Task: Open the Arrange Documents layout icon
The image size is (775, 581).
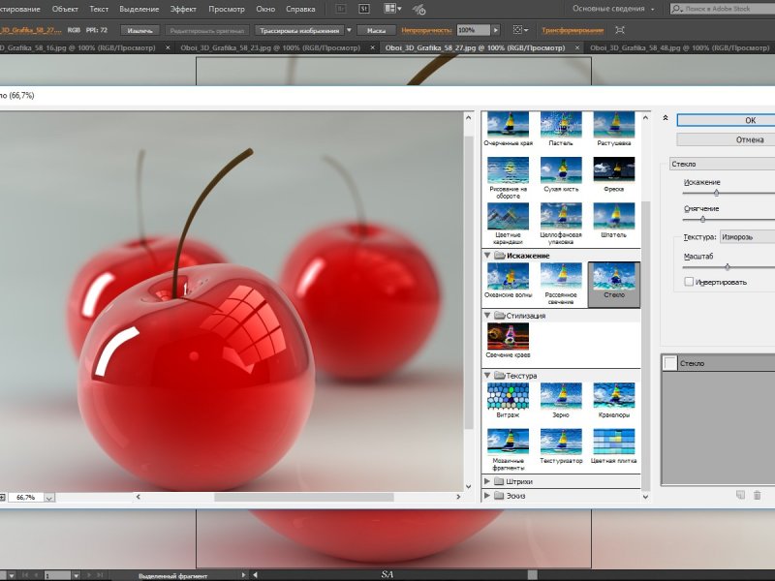Action: coord(392,9)
